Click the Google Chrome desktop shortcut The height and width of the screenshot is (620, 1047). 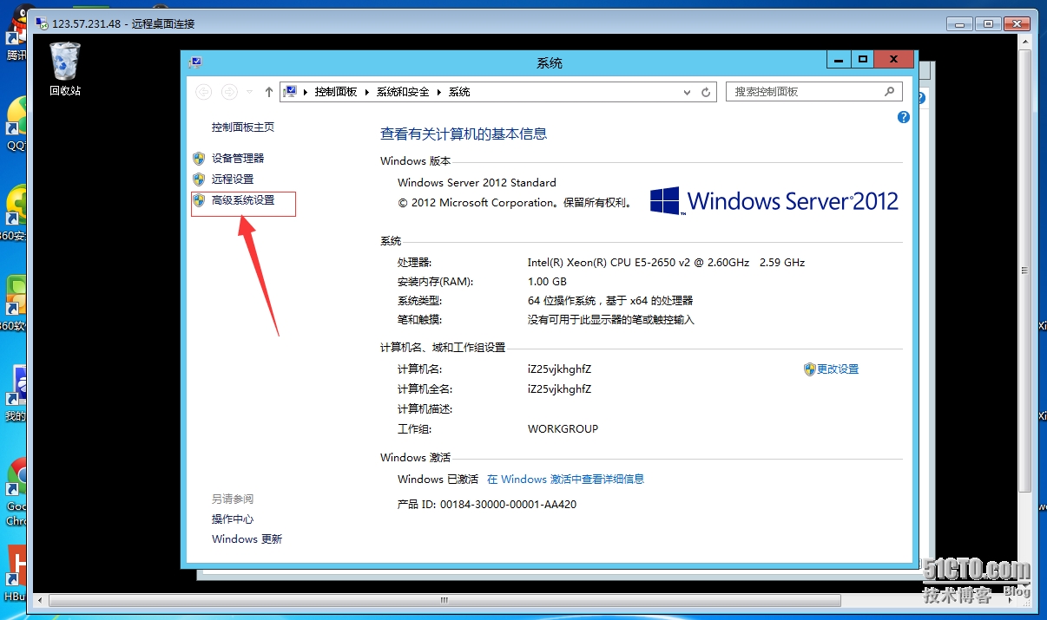[x=16, y=493]
